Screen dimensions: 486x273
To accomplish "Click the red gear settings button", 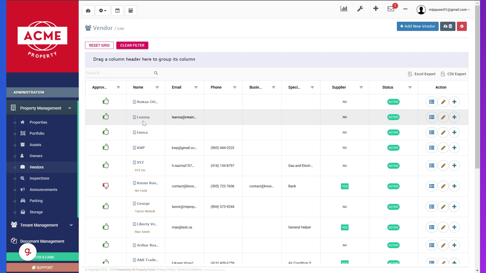I will [x=462, y=26].
